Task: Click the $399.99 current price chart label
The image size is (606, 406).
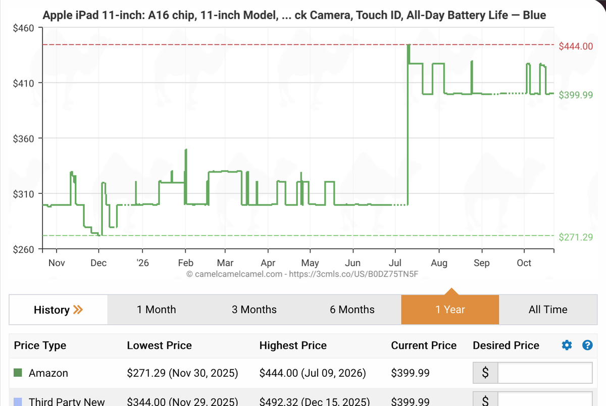Action: [x=576, y=95]
